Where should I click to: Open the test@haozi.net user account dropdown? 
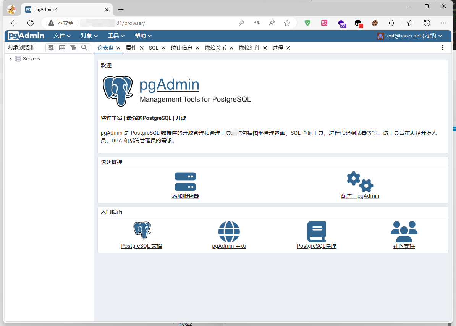[409, 36]
